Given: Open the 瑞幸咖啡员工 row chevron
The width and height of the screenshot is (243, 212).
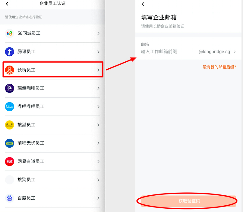Looking at the screenshot, I should point(98,88).
